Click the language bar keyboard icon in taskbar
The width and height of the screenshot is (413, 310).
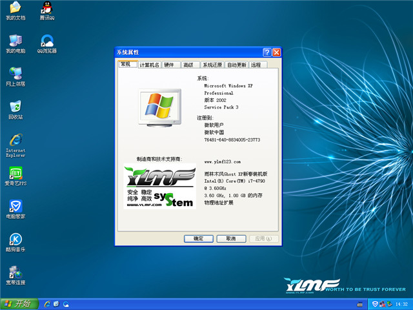tap(360, 304)
